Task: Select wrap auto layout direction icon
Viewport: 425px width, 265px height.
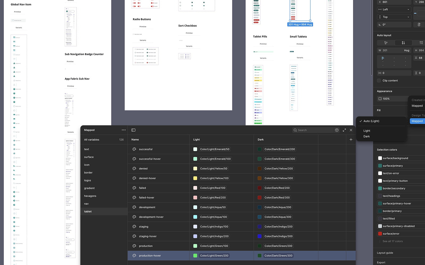Action: click(x=421, y=43)
